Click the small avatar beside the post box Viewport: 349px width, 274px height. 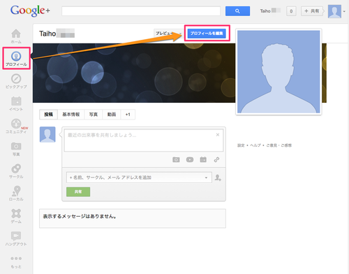(47, 134)
